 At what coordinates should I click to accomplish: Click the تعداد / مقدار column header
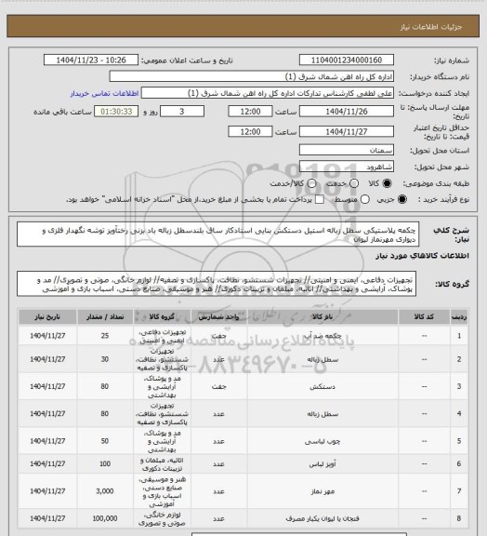pos(105,317)
